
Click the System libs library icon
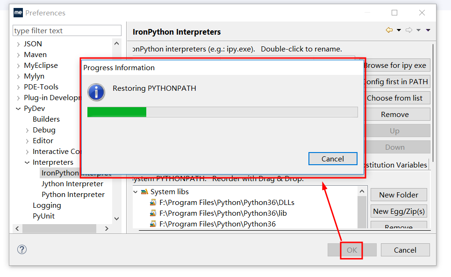coord(145,192)
